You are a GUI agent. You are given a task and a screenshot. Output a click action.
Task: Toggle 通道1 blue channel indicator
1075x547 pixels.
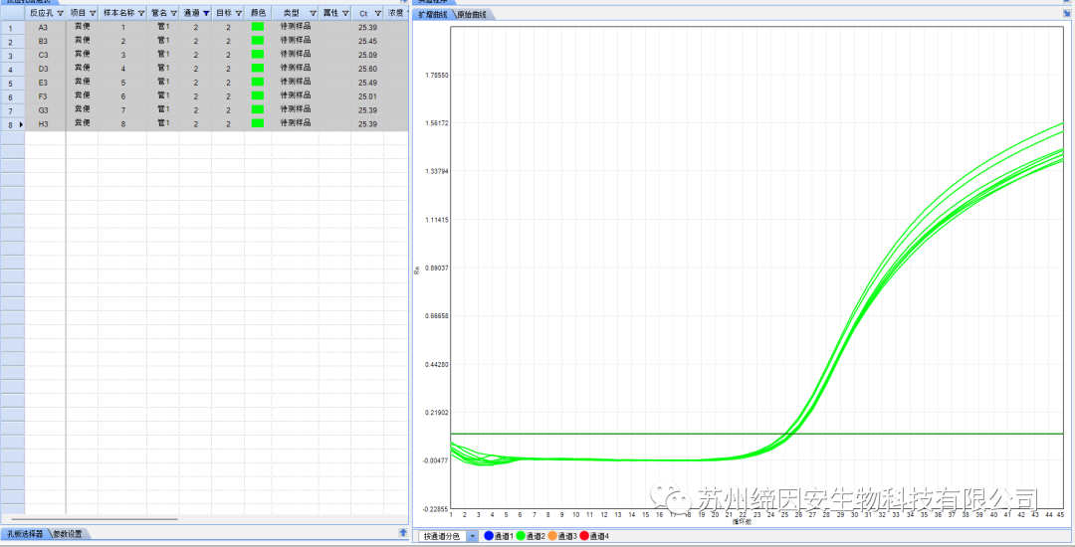489,536
